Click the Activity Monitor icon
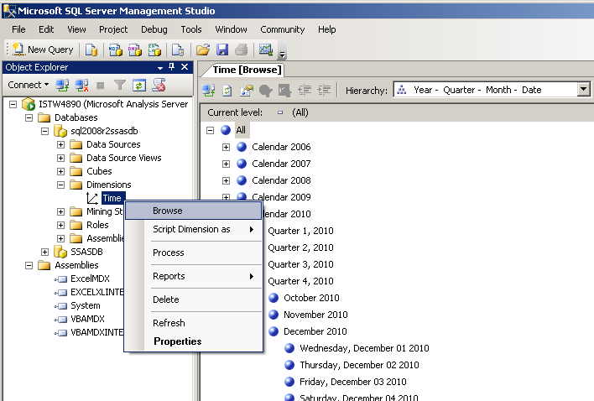594x401 pixels. pyautogui.click(x=266, y=49)
